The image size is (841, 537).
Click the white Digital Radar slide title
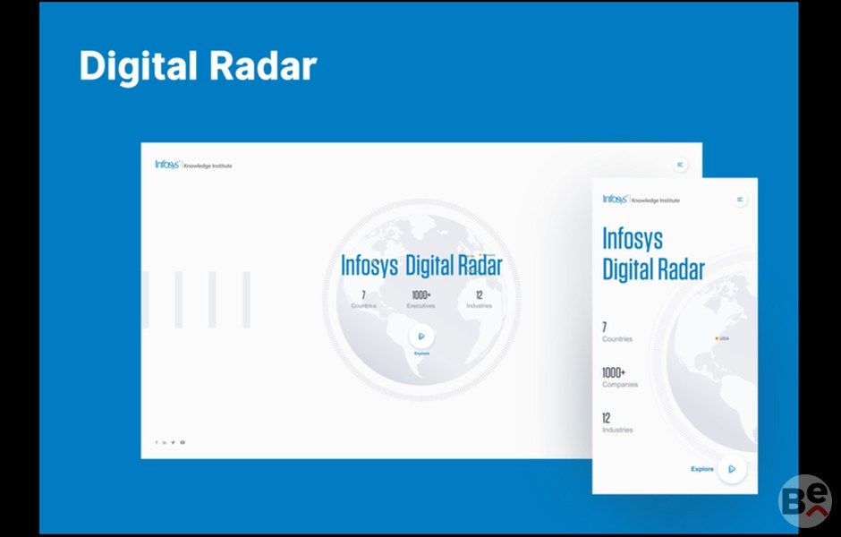click(198, 66)
